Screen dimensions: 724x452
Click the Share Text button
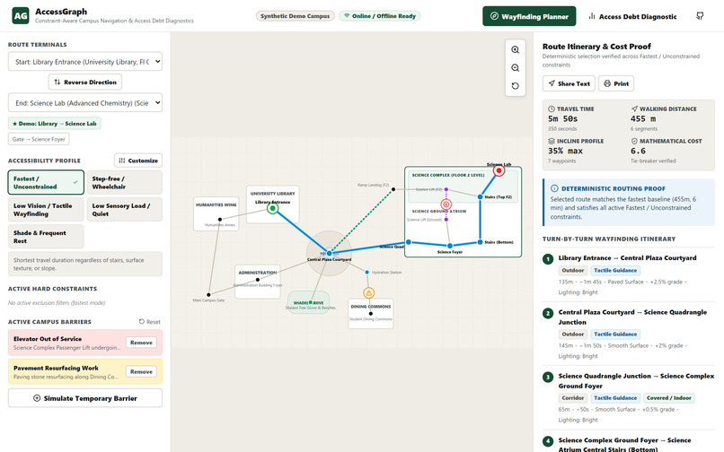point(569,83)
